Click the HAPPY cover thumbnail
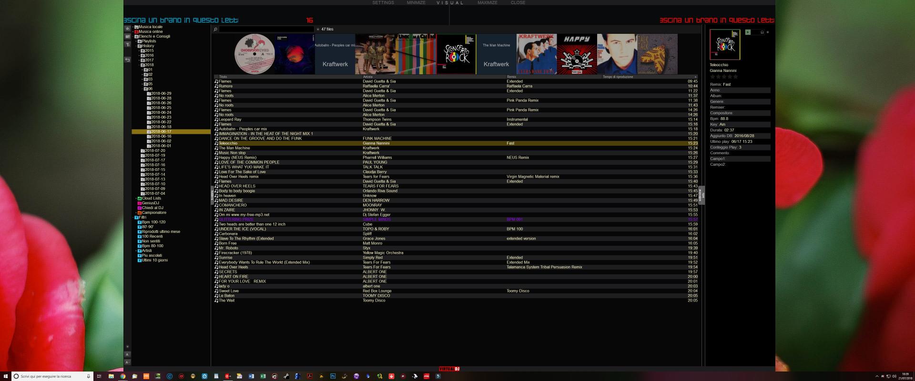This screenshot has height=381, width=915. click(x=577, y=54)
